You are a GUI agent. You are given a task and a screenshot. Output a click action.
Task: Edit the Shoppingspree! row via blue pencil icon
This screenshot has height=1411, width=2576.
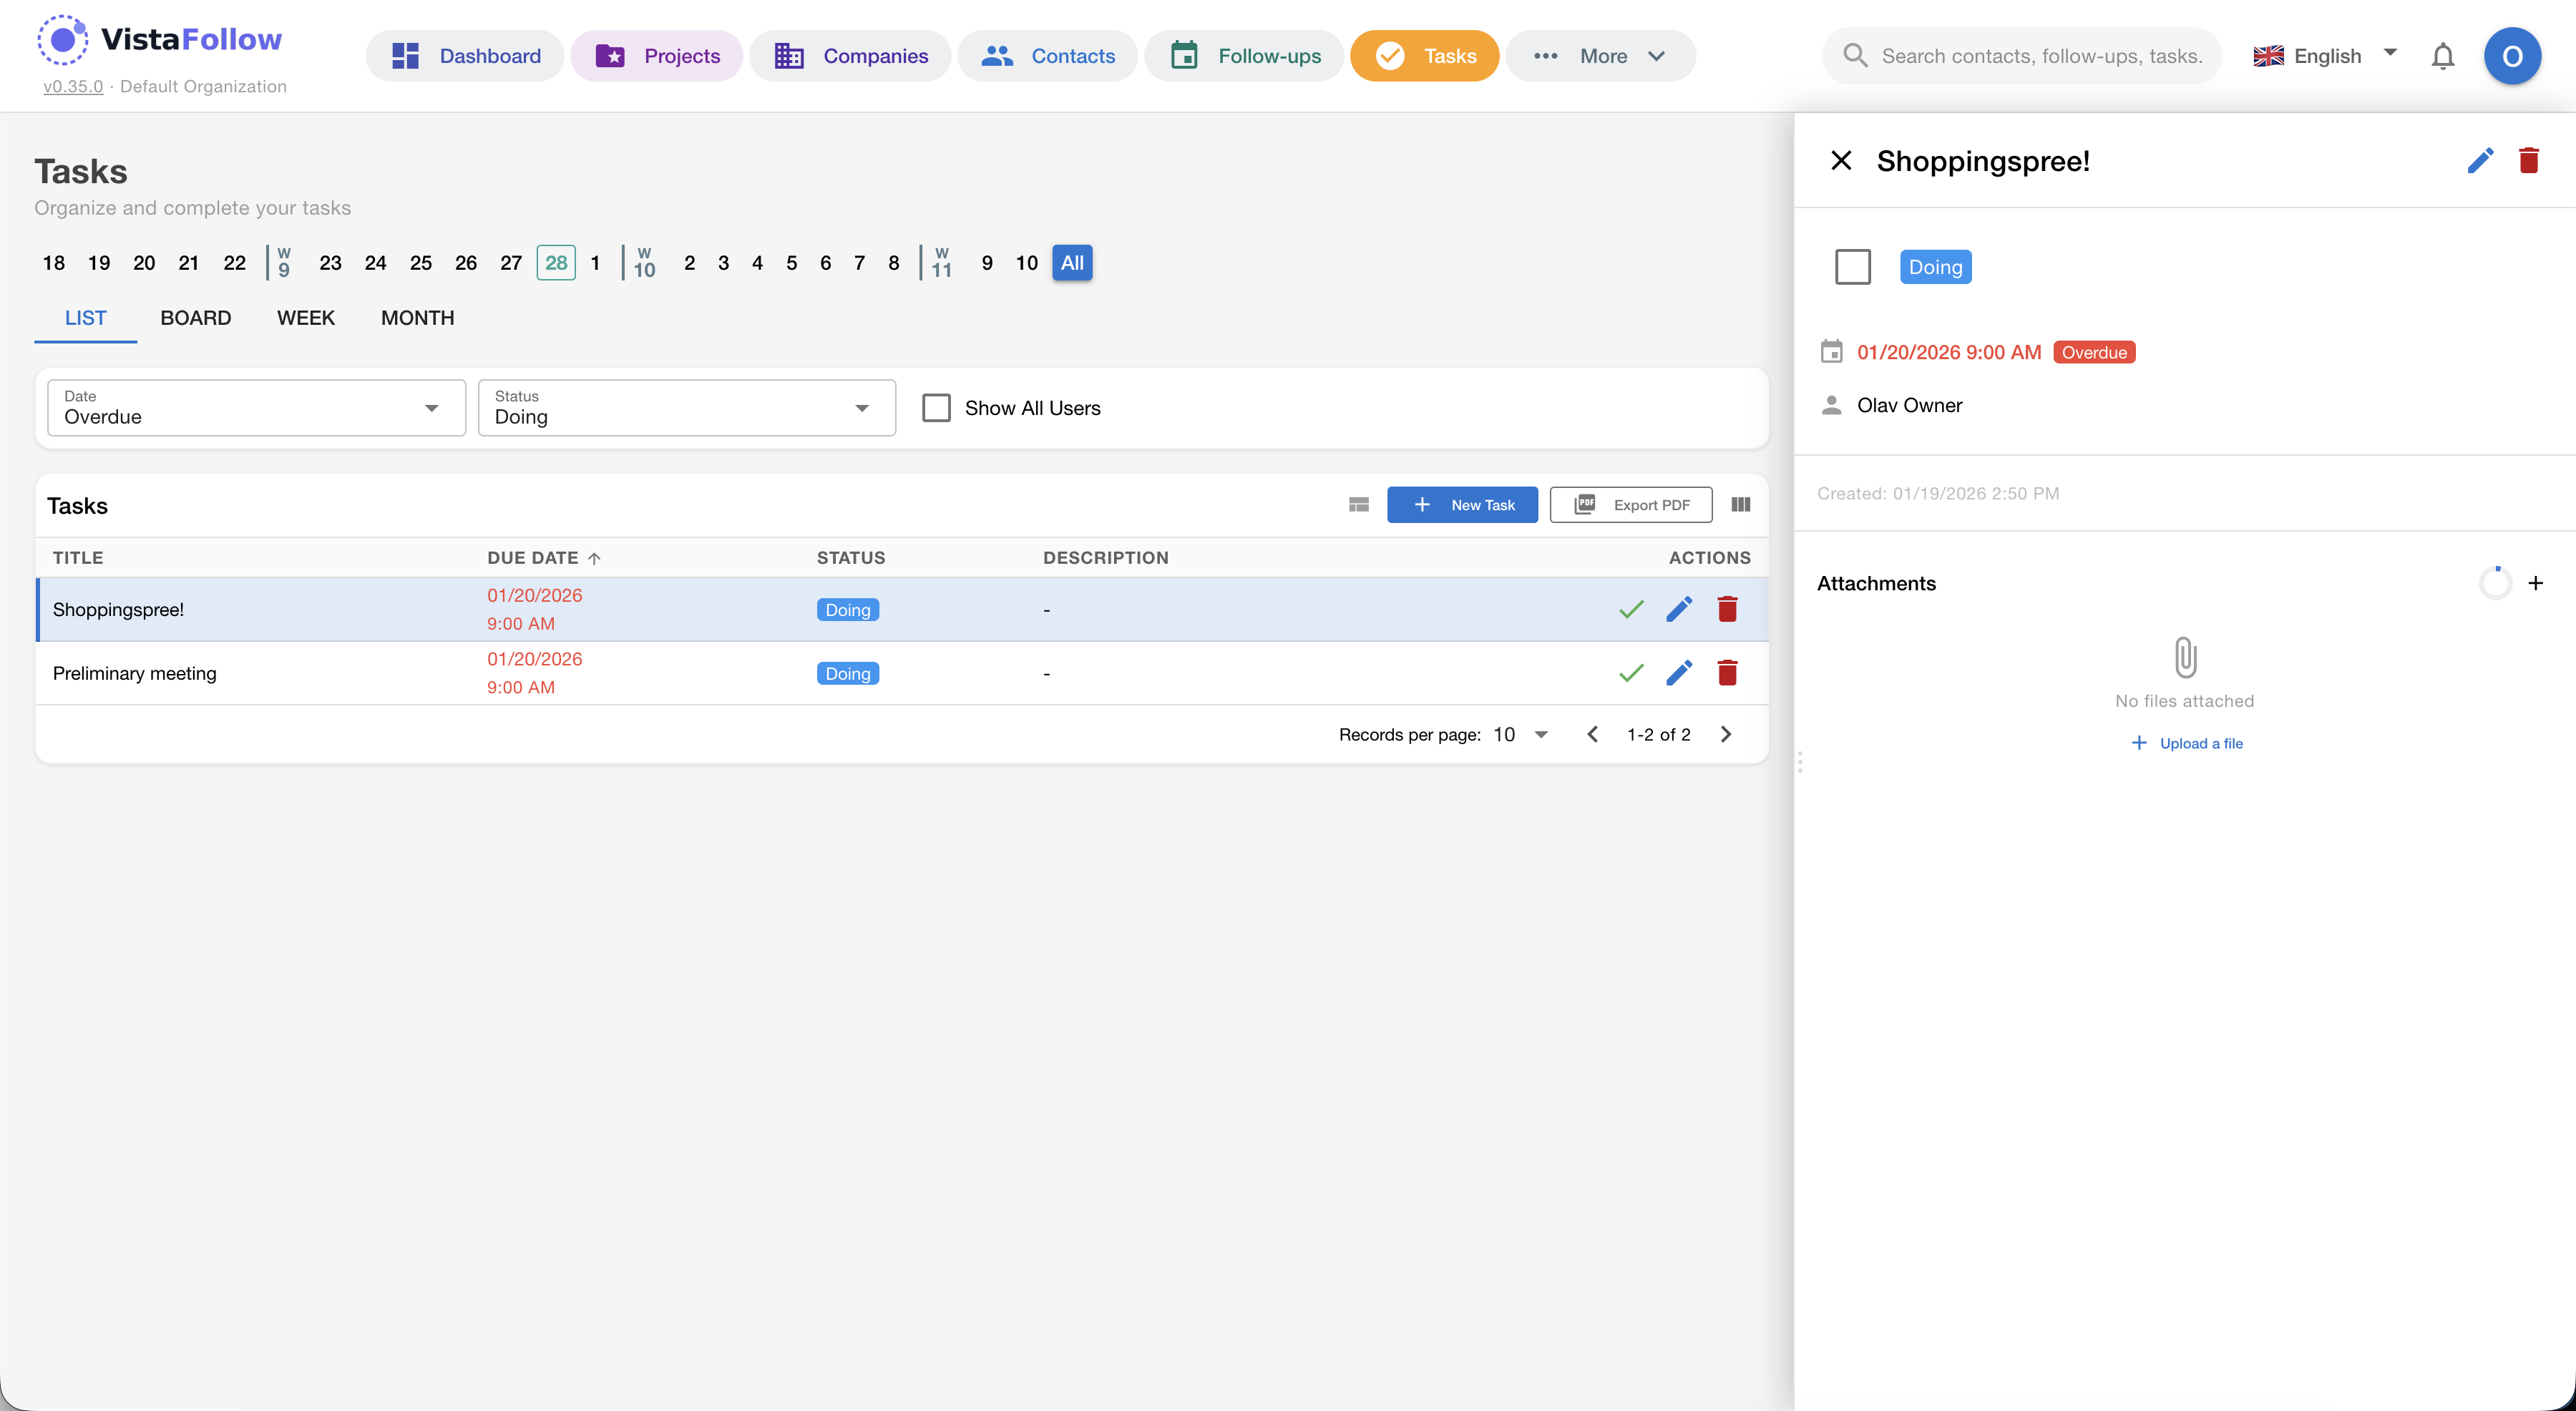tap(1679, 608)
